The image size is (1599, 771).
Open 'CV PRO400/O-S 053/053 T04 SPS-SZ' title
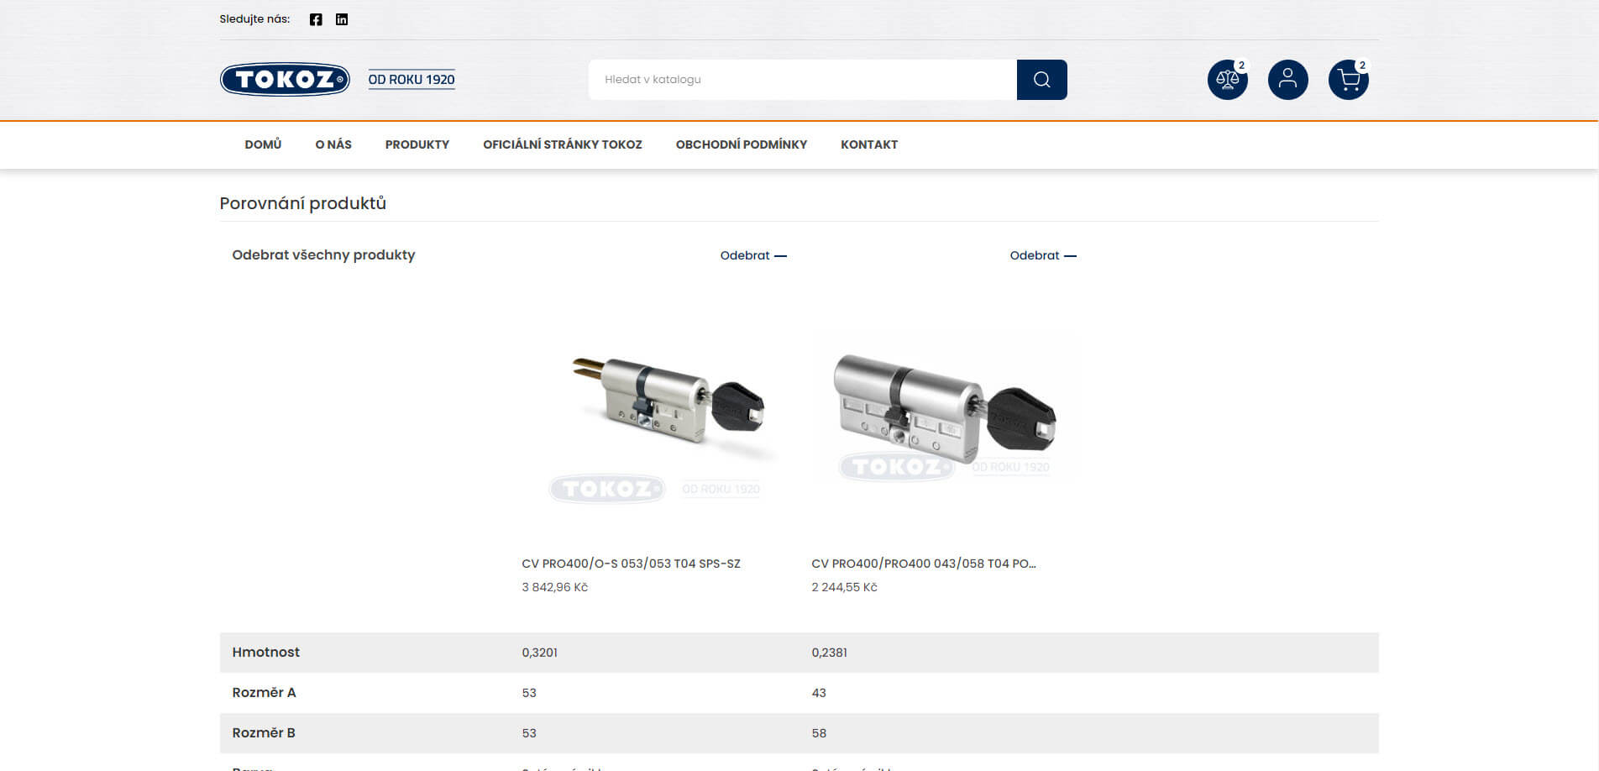tap(631, 564)
